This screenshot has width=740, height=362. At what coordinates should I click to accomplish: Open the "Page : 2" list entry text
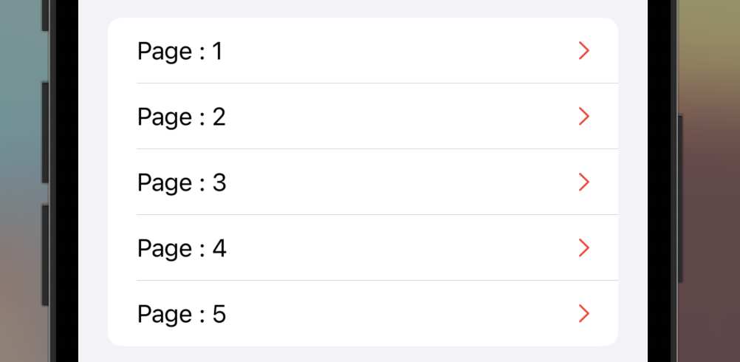click(x=182, y=117)
